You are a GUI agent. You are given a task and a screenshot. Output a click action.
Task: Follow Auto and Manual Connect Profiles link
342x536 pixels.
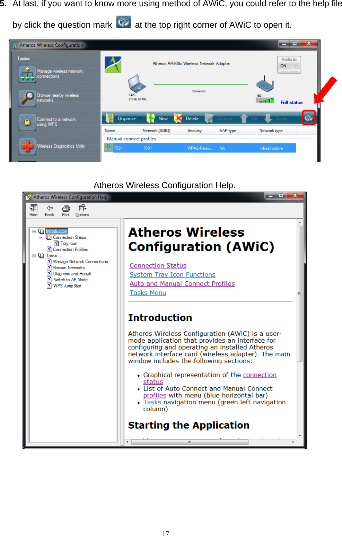[x=182, y=283]
